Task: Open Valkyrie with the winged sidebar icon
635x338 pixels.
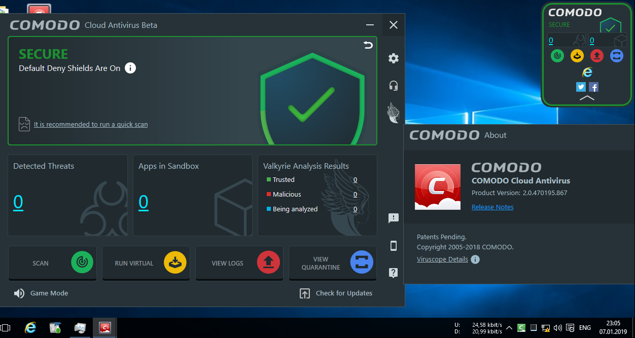Action: (394, 112)
